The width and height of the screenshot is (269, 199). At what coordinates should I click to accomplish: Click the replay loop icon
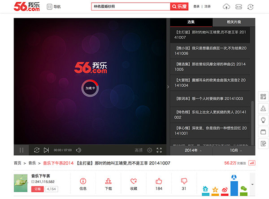(37, 150)
